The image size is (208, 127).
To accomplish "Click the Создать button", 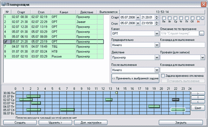I will [20, 122].
